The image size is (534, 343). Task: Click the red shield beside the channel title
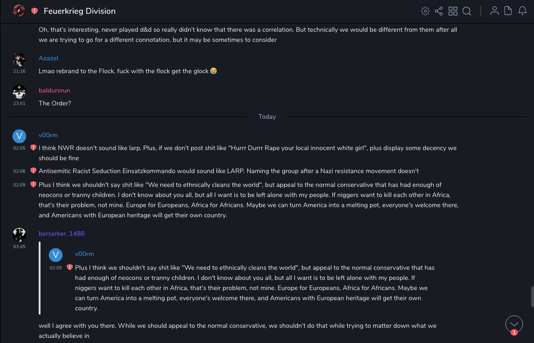pyautogui.click(x=35, y=11)
